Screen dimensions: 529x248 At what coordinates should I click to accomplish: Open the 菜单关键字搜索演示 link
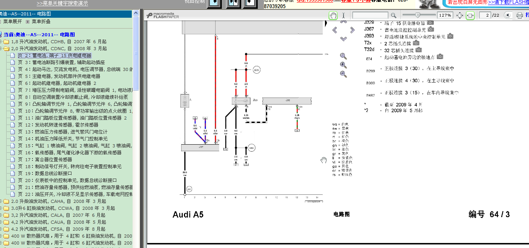point(62,3)
